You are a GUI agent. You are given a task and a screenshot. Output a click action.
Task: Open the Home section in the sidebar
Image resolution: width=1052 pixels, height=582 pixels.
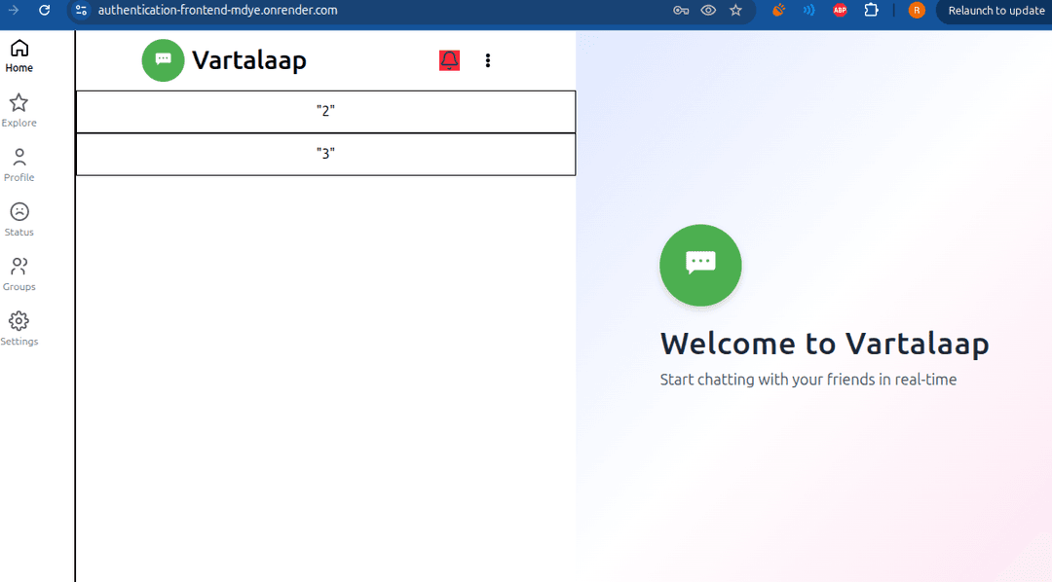pyautogui.click(x=19, y=54)
